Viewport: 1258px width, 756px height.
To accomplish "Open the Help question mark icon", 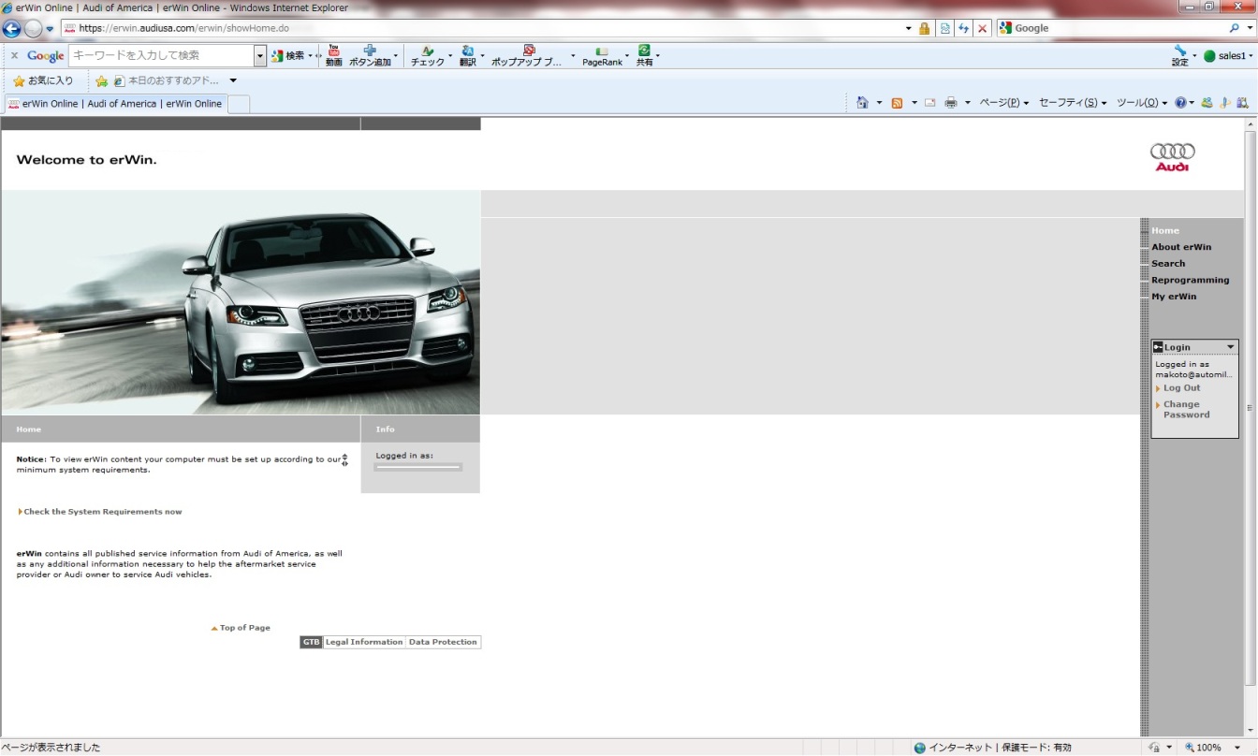I will point(1181,103).
